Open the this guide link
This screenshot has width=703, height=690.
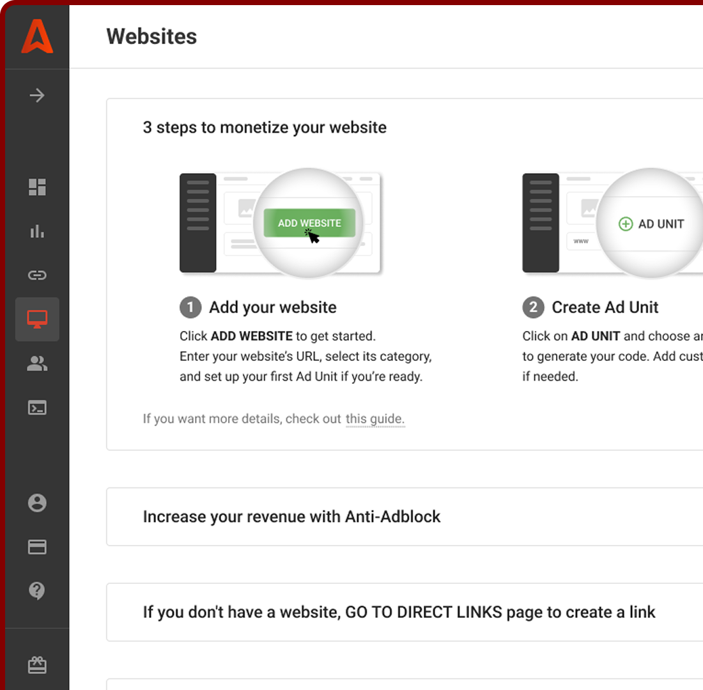[375, 418]
